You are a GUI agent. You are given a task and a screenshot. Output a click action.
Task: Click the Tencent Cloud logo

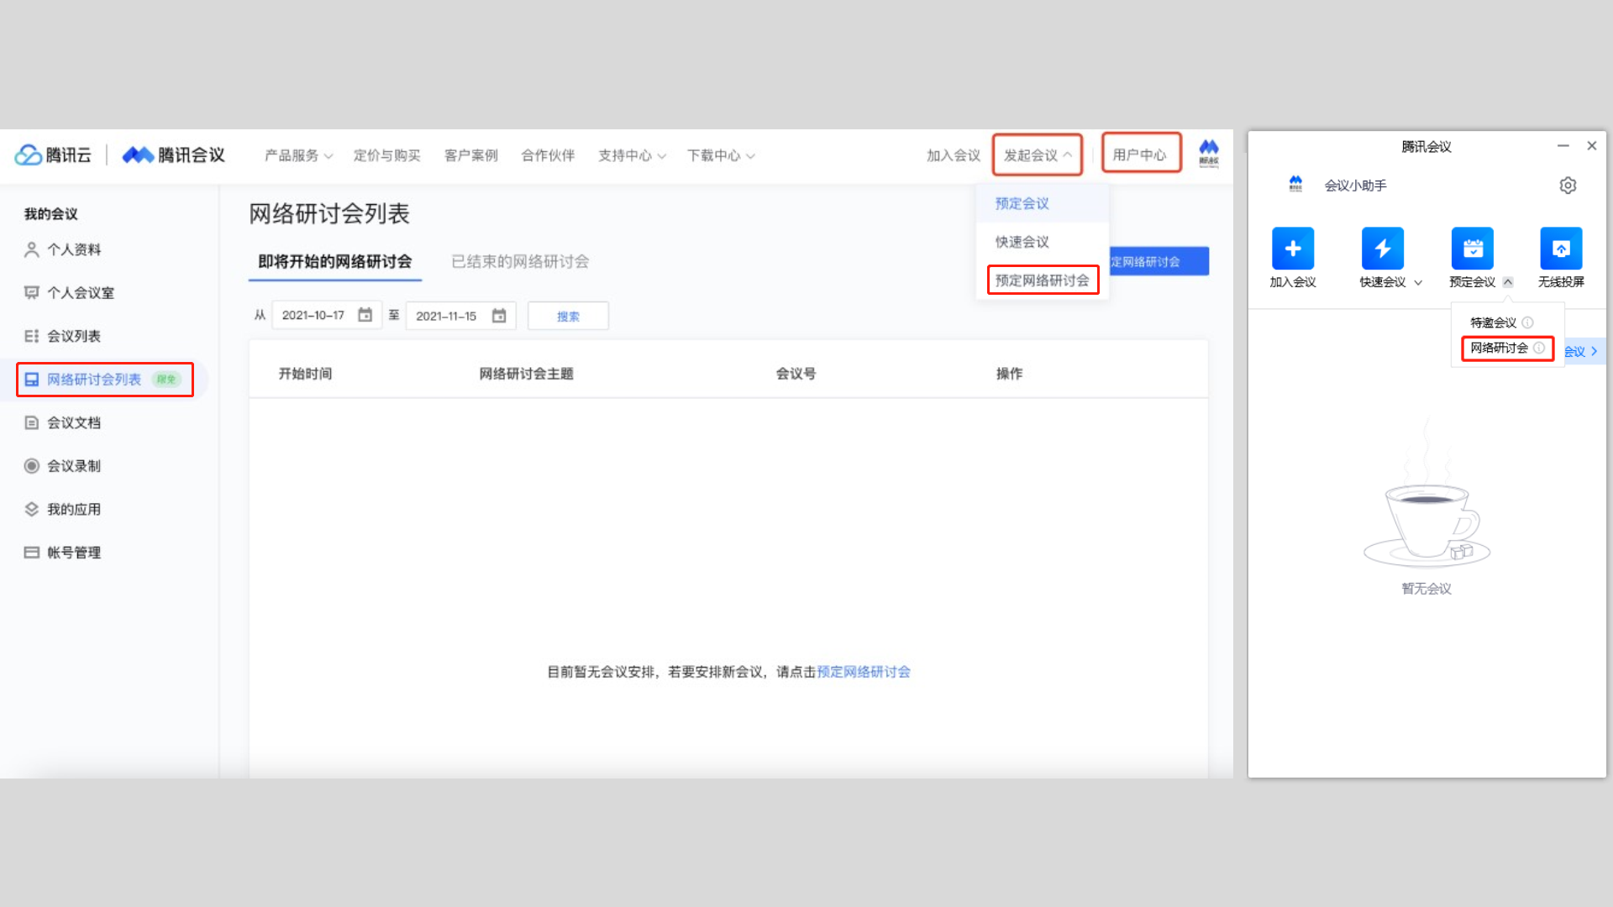tap(53, 155)
